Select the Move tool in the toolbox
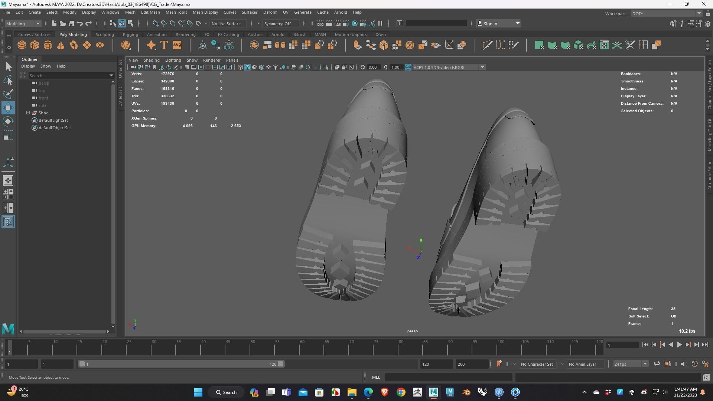The height and width of the screenshot is (401, 713). (8, 108)
